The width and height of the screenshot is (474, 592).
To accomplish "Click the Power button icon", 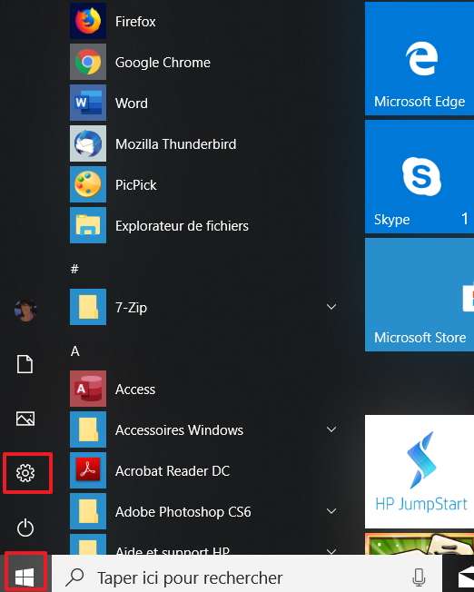I will coord(25,528).
